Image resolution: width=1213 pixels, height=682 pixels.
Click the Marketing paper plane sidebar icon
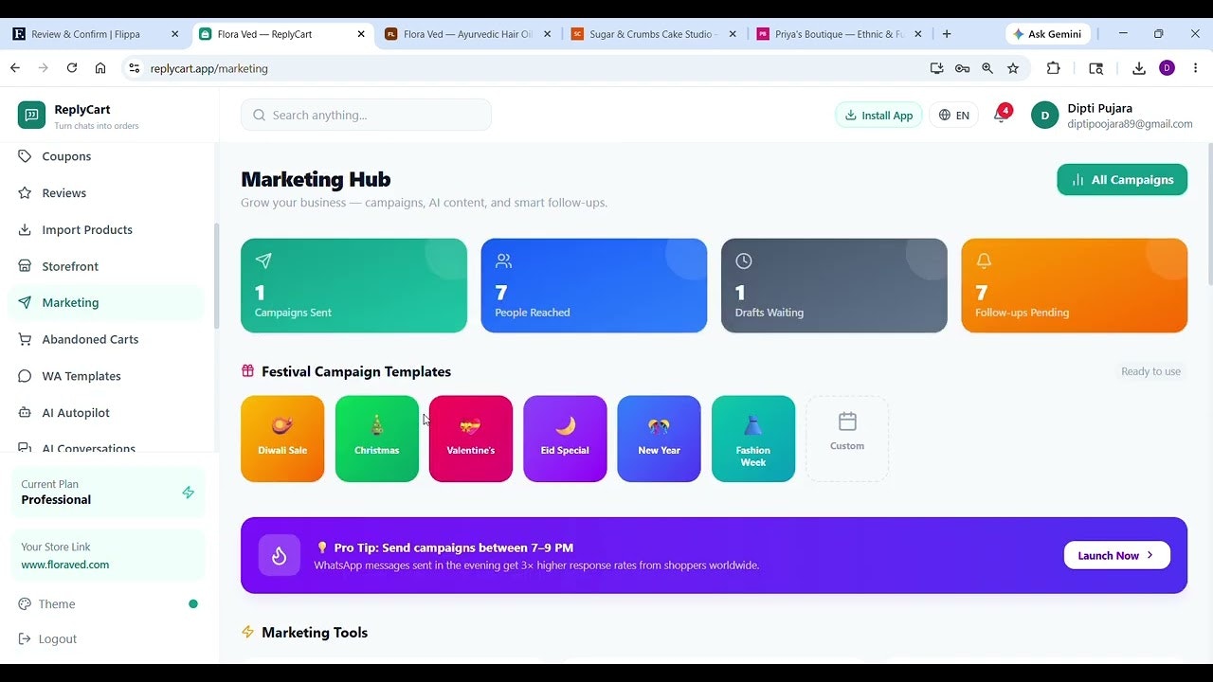click(25, 303)
